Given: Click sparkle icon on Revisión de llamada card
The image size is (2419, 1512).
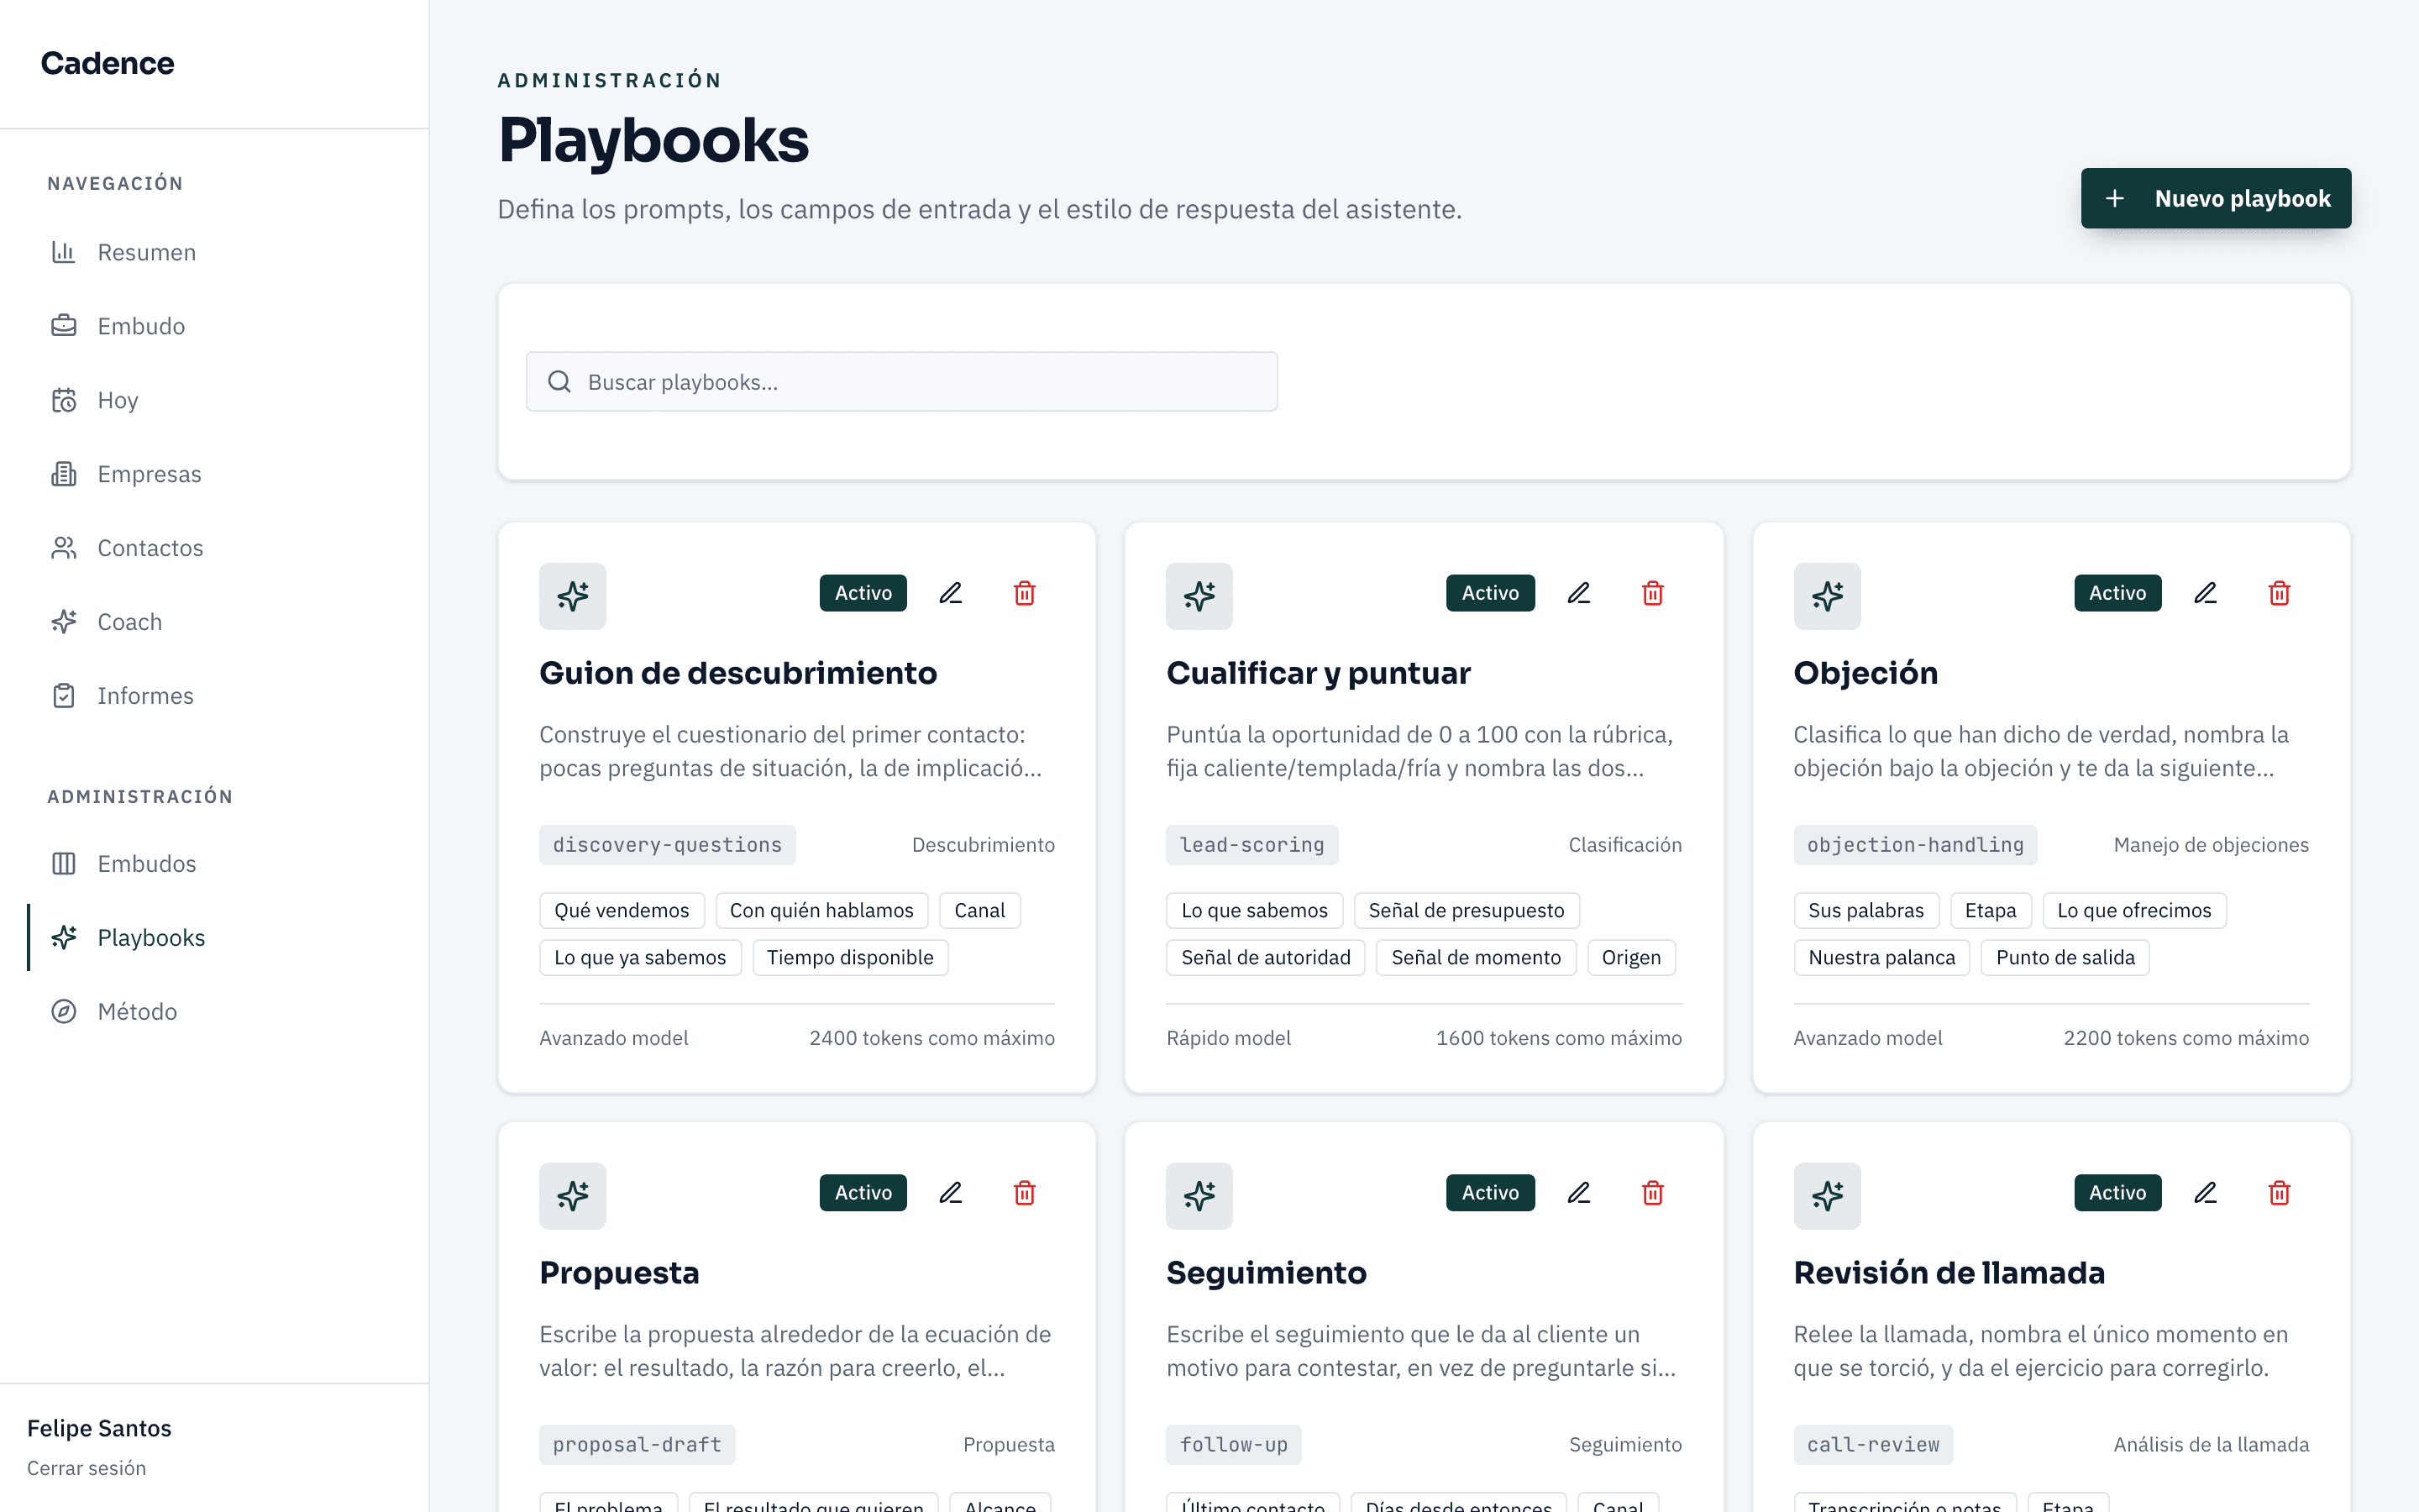Looking at the screenshot, I should [1827, 1196].
